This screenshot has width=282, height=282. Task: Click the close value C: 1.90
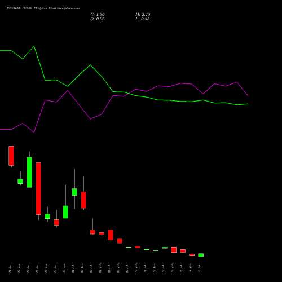[x=98, y=14]
